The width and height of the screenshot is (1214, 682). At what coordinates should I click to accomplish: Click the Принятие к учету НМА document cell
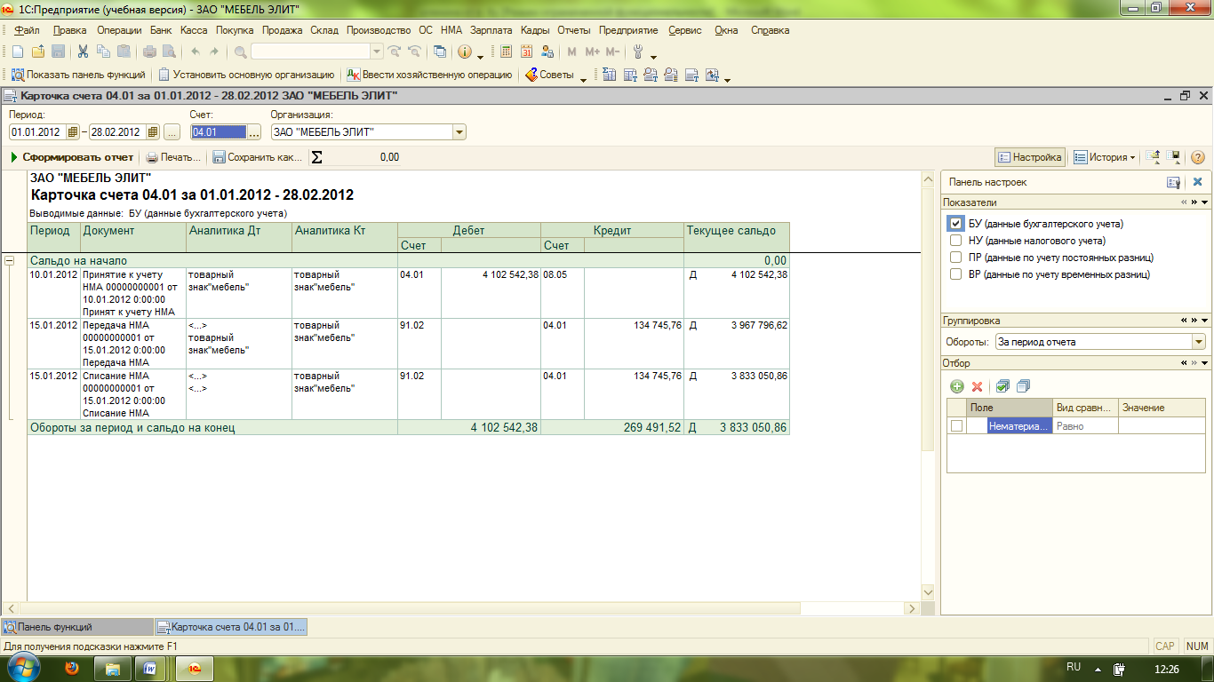tap(133, 293)
